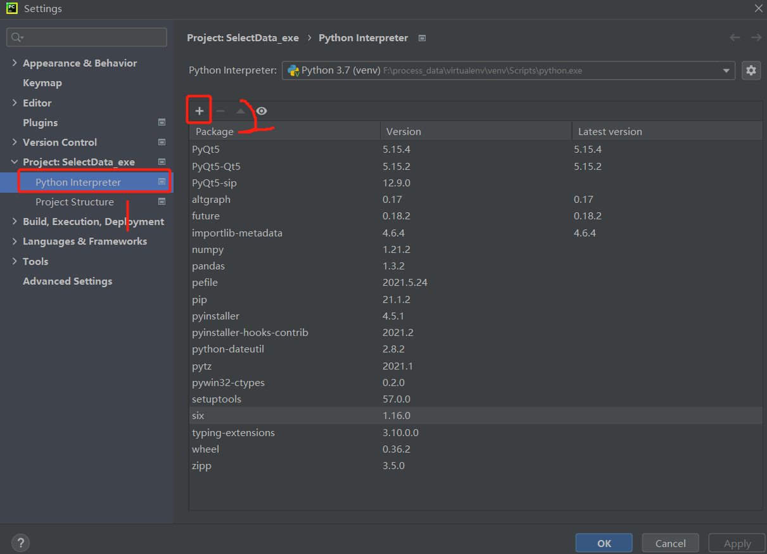
Task: Select the PyQt5-Qt5 package row
Action: pyautogui.click(x=476, y=166)
